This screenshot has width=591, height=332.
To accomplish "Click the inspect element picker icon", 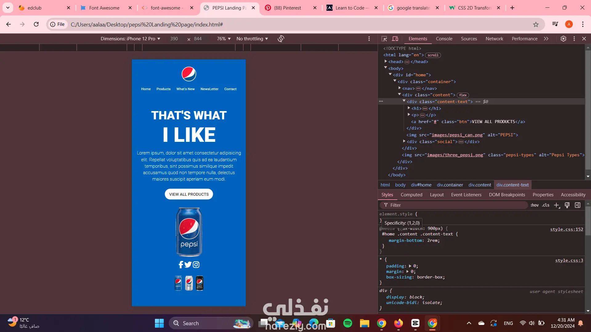I will (x=384, y=39).
